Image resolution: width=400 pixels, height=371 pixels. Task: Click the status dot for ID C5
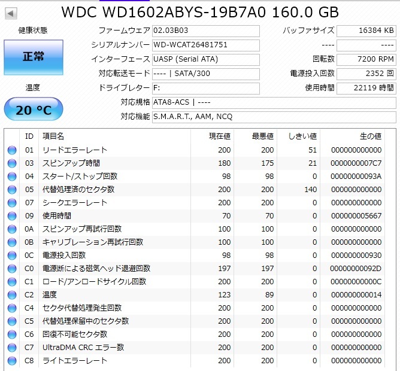12,321
